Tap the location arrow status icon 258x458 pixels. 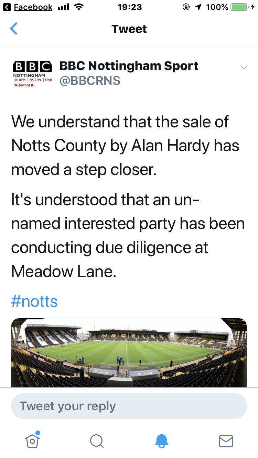click(x=198, y=7)
